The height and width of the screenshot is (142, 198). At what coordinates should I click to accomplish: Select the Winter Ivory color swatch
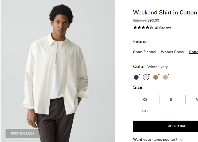[146, 77]
